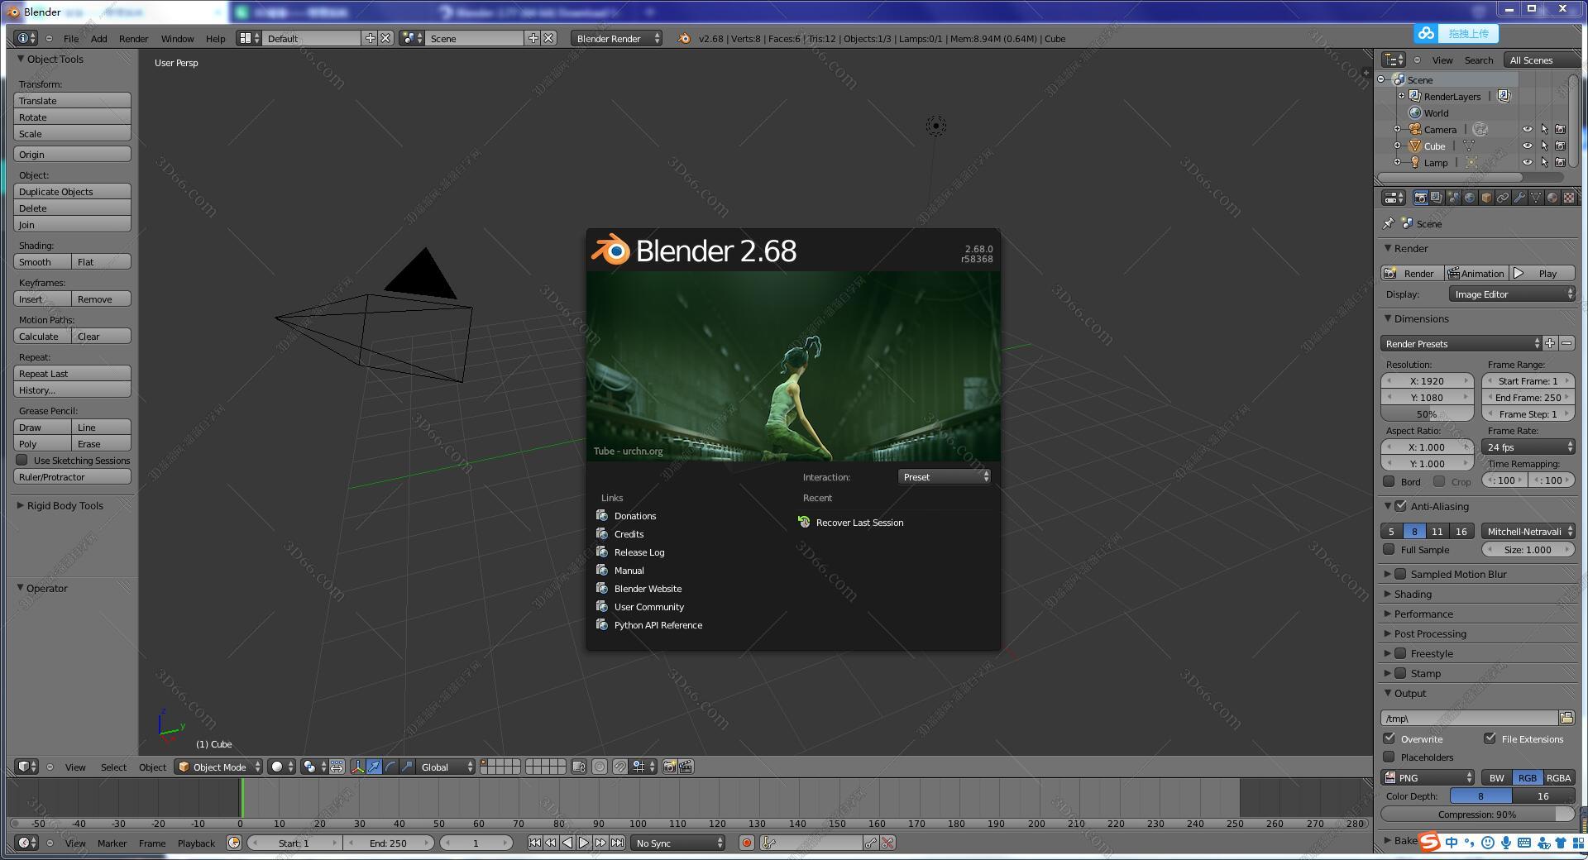Click Recover Last Session
Screen dimensions: 1588x860
pos(859,523)
